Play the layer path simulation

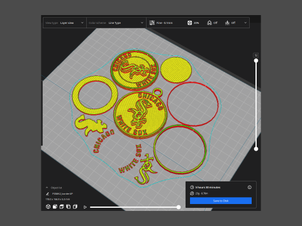[85, 207]
